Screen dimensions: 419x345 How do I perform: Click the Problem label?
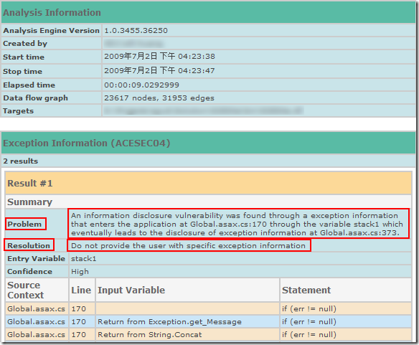(x=24, y=224)
